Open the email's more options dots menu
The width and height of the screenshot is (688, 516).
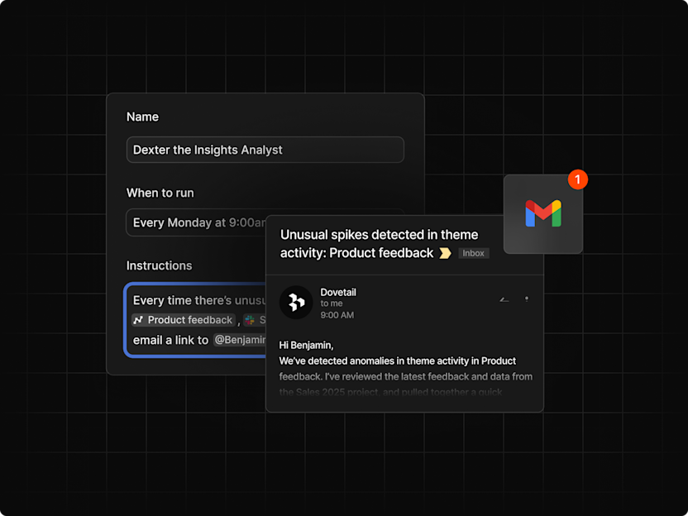[527, 299]
